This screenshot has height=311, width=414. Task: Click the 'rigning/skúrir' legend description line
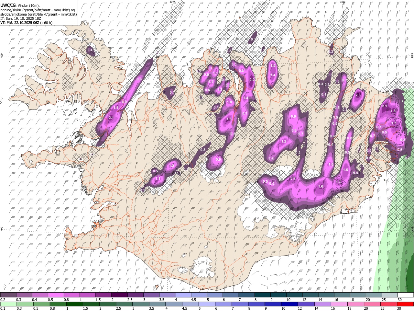(38, 10)
